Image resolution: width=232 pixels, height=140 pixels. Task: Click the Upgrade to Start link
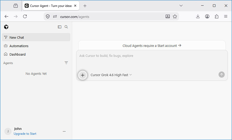tap(25, 134)
